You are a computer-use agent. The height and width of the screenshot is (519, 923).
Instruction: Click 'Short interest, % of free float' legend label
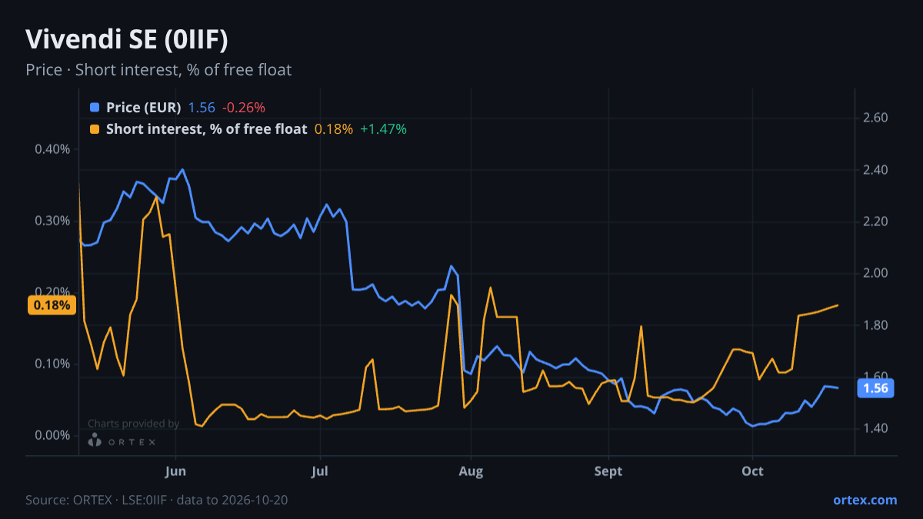point(206,129)
